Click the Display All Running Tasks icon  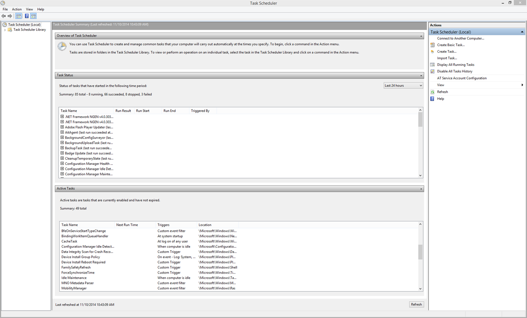[x=432, y=65]
